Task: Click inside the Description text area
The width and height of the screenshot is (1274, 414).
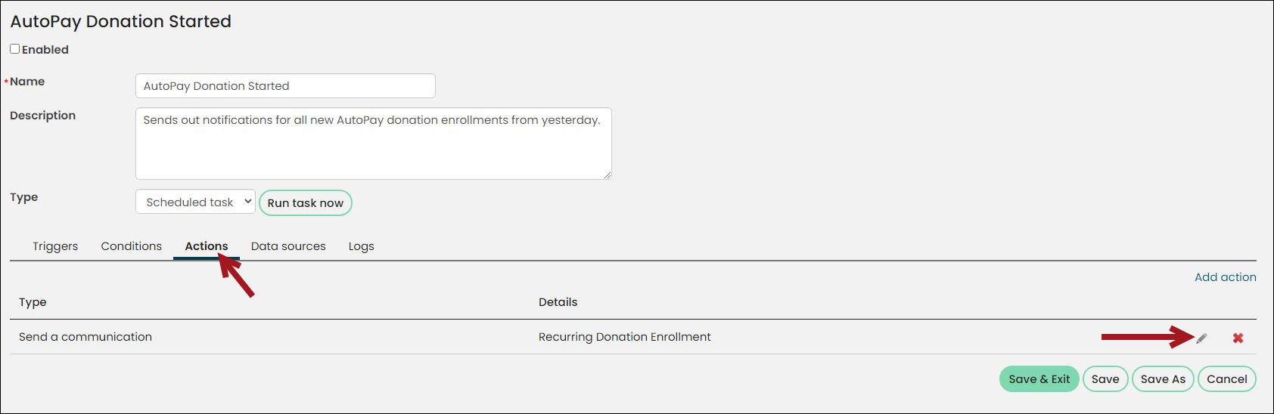Action: (374, 144)
